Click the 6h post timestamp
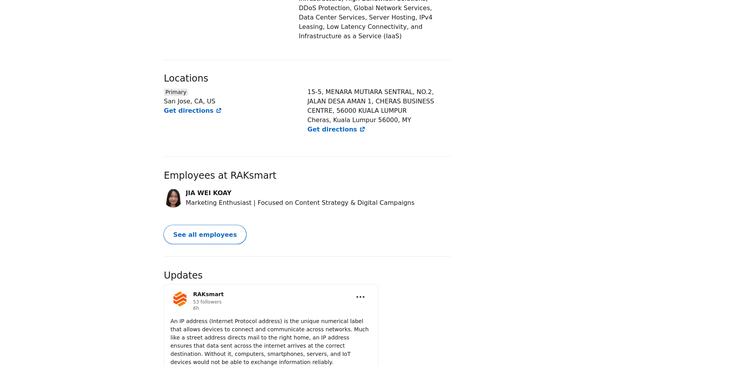This screenshot has height=366, width=749. 196,308
